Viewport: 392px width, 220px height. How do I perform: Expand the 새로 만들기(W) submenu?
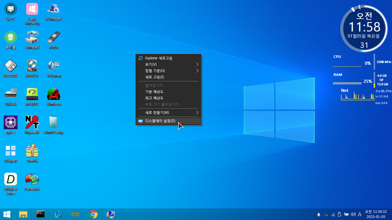tap(168, 113)
